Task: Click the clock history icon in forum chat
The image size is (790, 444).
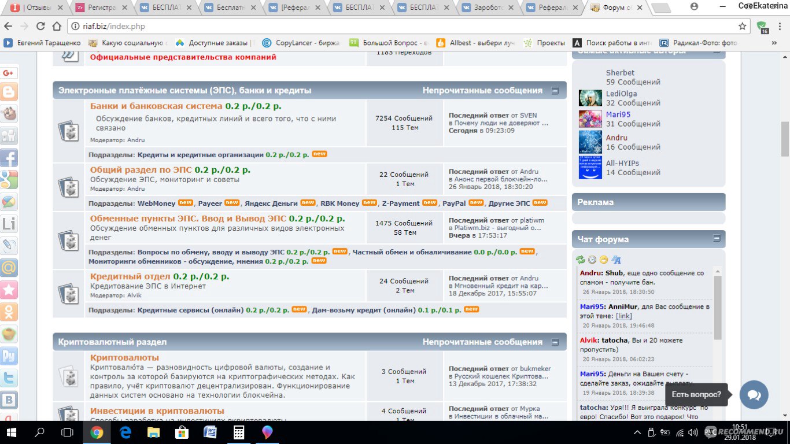Action: click(x=592, y=260)
